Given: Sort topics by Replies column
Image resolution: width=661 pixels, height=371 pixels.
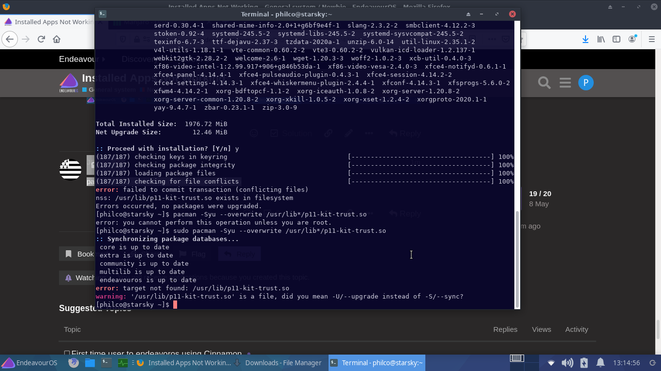Looking at the screenshot, I should click(505, 329).
